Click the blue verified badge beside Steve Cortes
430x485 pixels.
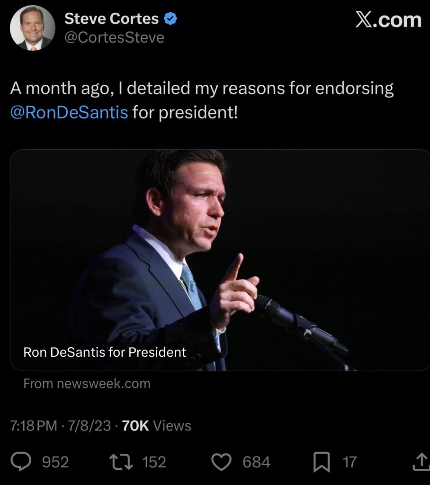(170, 19)
